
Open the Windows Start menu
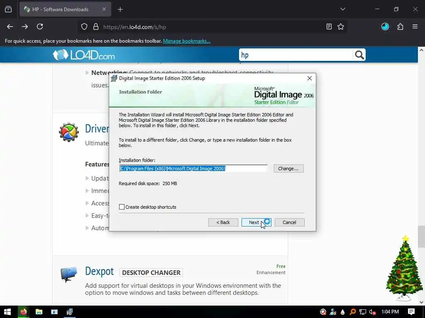[7, 312]
